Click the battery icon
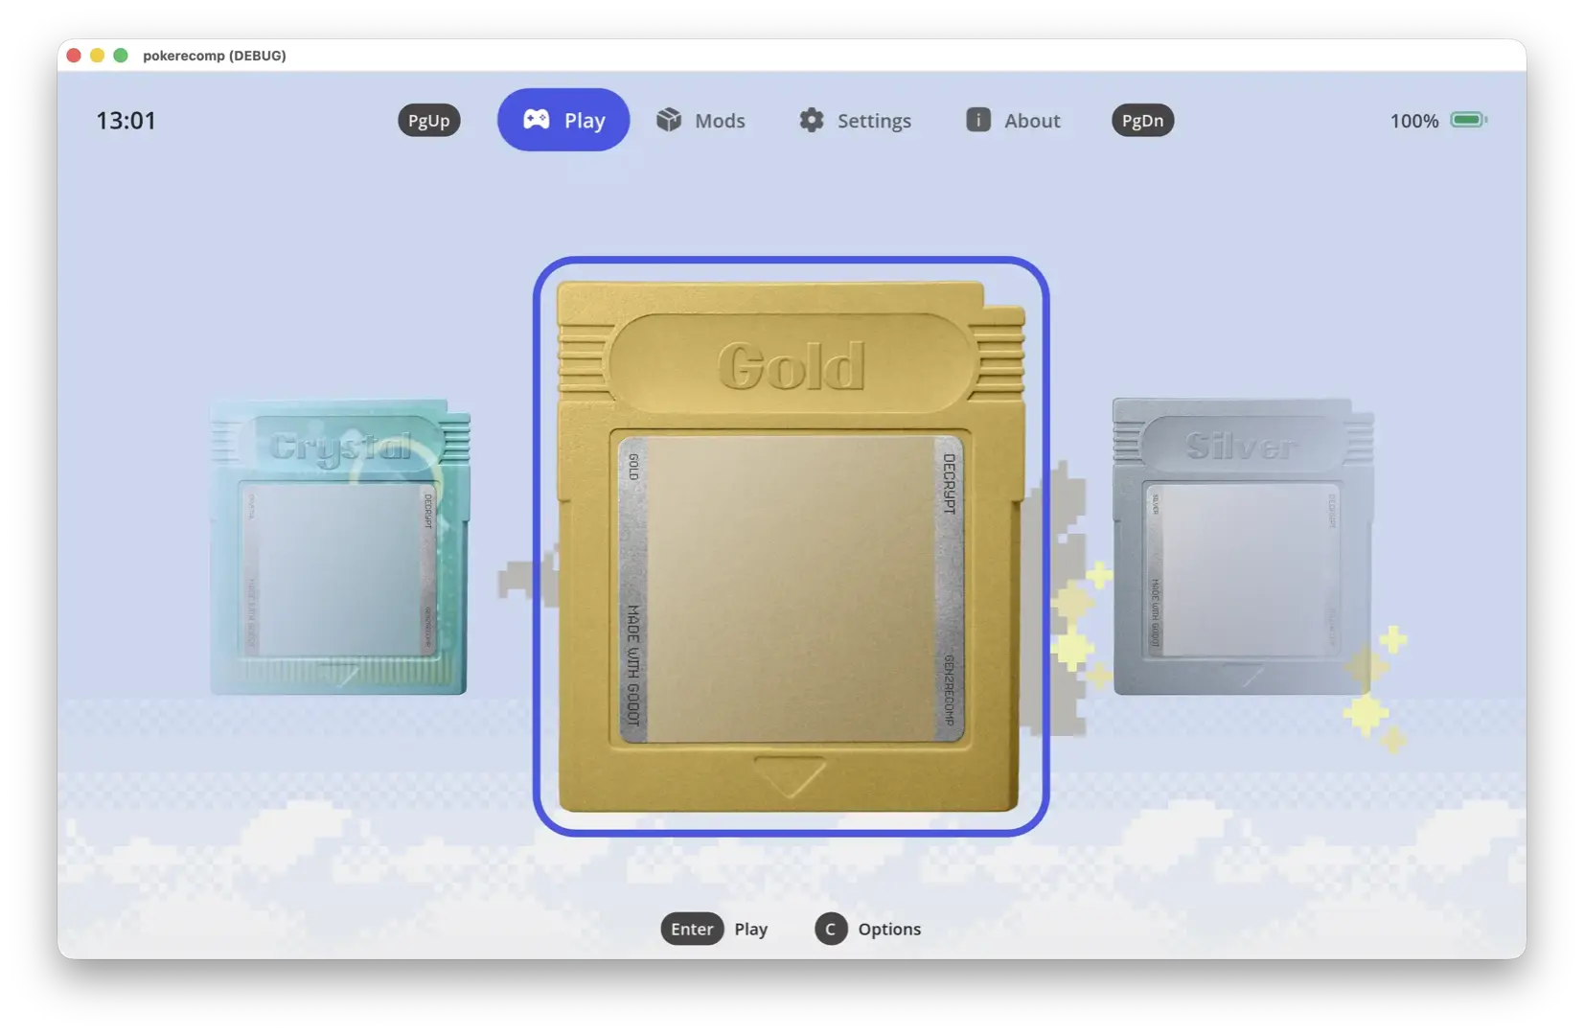Viewport: 1584px width, 1035px height. click(1468, 120)
